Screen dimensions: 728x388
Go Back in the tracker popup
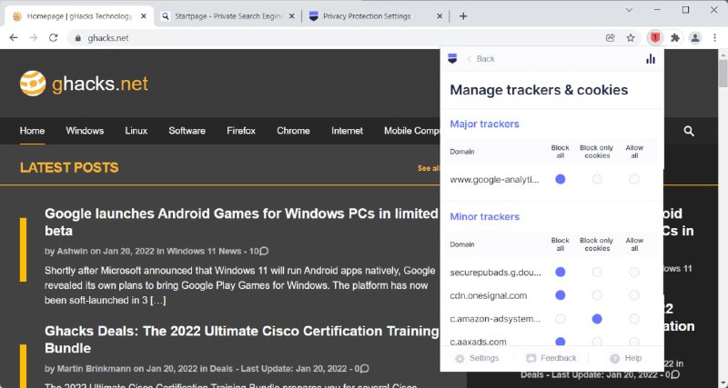point(481,59)
